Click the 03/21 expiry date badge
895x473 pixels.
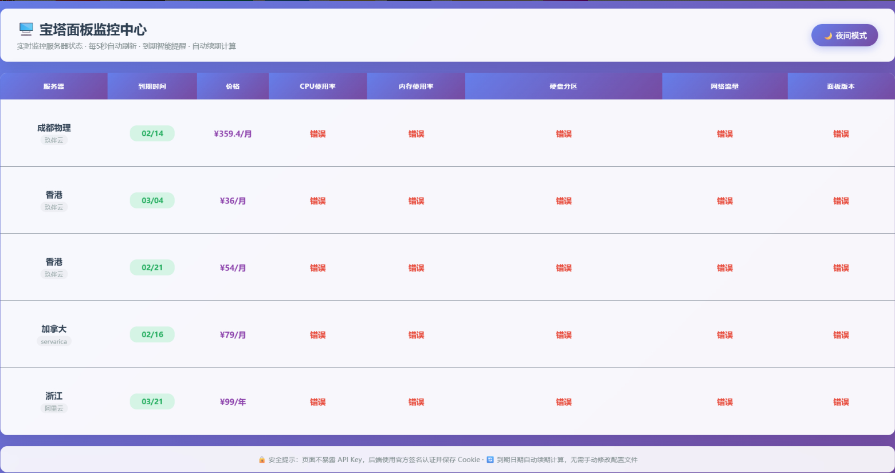152,401
